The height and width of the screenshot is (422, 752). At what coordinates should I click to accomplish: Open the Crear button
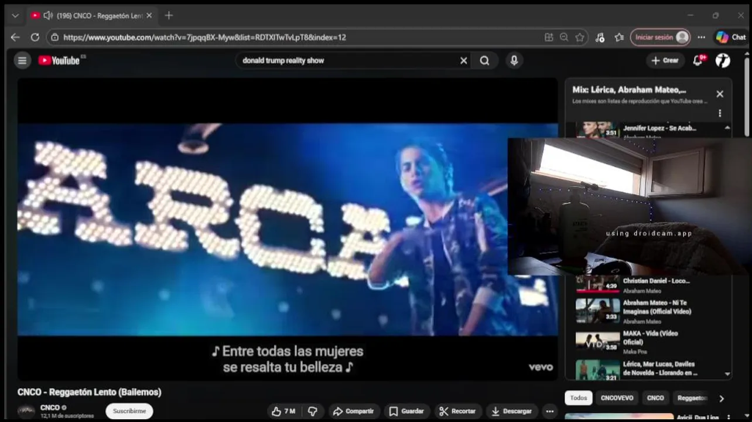[665, 60]
